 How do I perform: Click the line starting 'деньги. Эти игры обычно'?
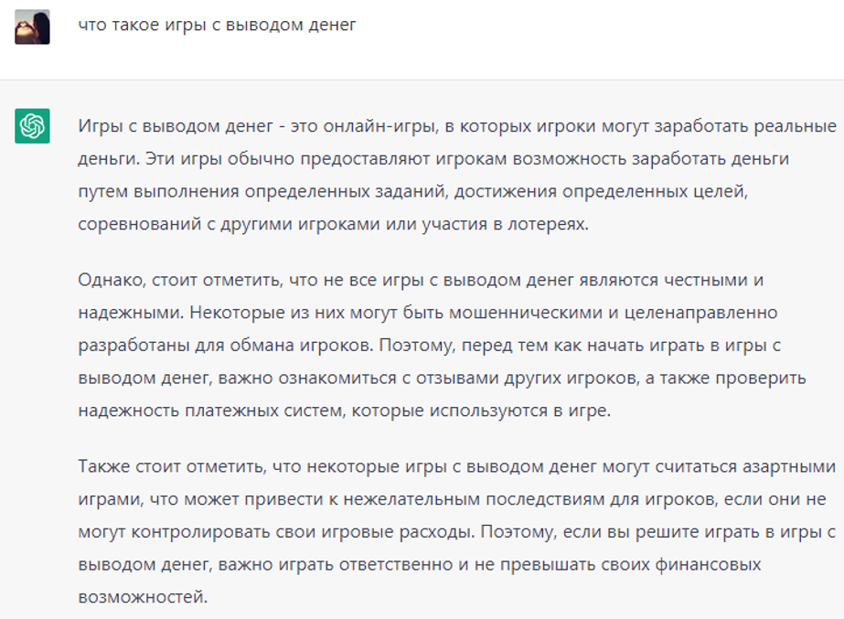point(433,159)
